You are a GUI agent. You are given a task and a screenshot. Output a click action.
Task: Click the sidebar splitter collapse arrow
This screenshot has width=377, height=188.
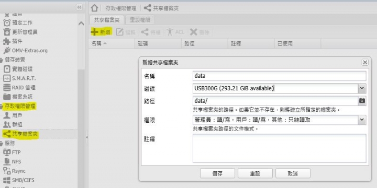pos(87,137)
